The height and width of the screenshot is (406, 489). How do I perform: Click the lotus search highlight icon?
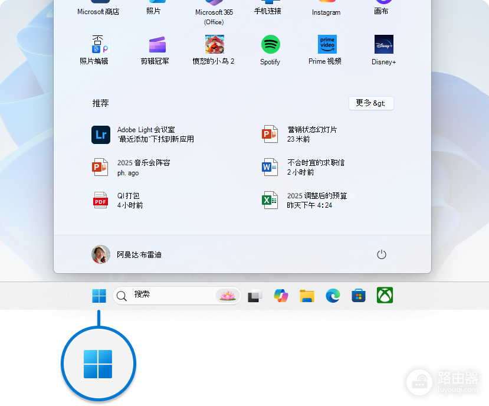(x=227, y=295)
